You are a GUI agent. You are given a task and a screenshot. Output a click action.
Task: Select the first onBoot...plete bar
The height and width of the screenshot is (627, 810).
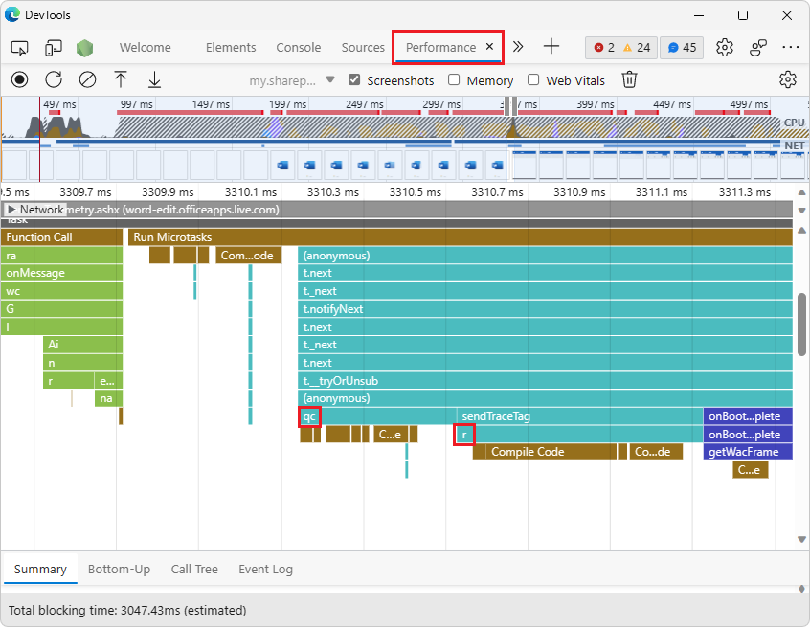coord(748,416)
